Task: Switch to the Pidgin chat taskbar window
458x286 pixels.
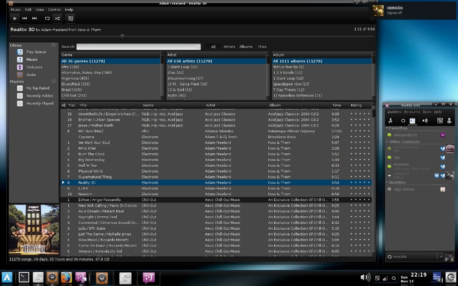Action: coord(148,278)
